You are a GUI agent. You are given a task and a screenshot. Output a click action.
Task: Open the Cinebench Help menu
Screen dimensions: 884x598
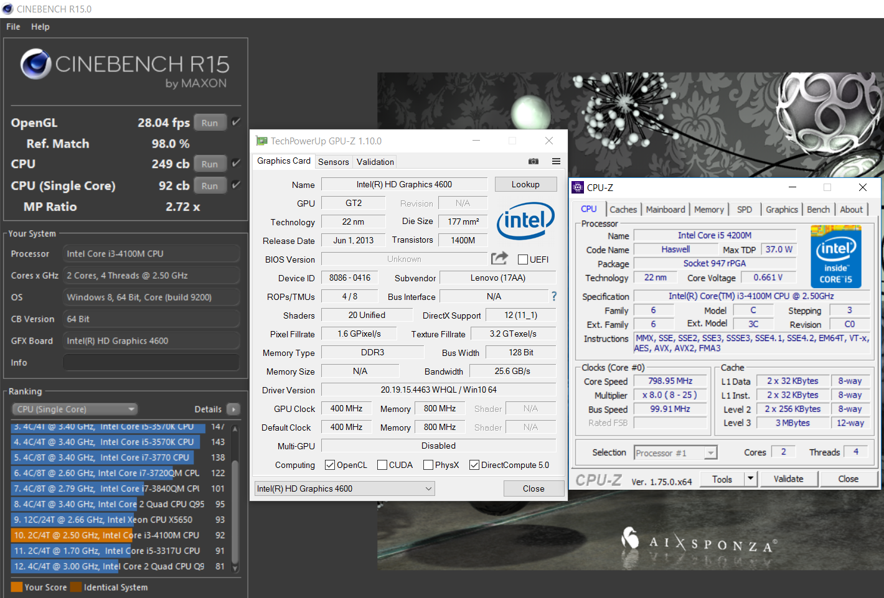pos(40,27)
